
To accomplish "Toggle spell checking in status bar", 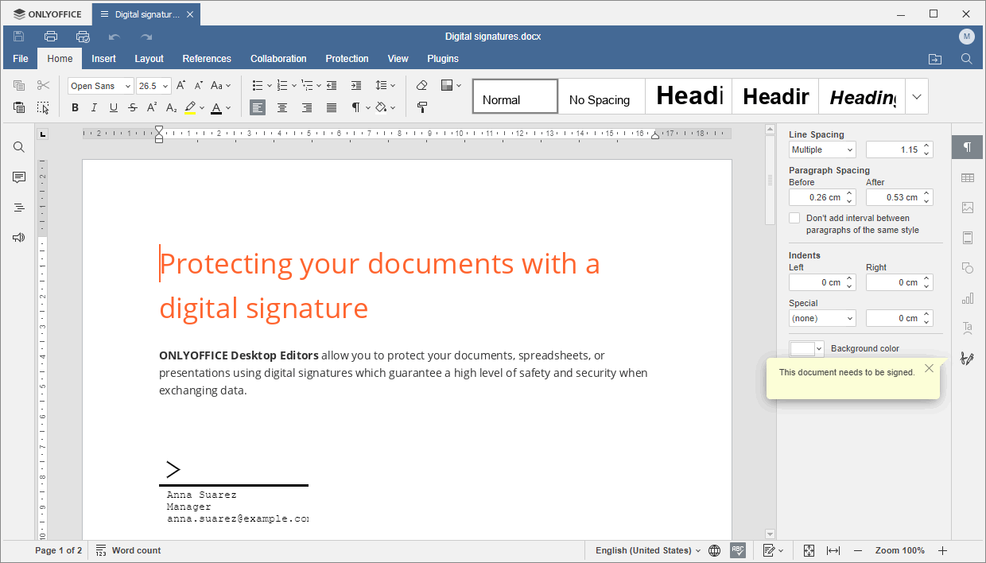I will pyautogui.click(x=737, y=550).
